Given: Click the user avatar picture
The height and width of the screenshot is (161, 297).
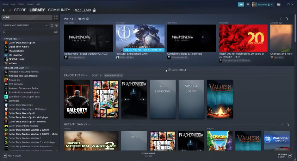Looking at the screenshot, I should pos(254,5).
